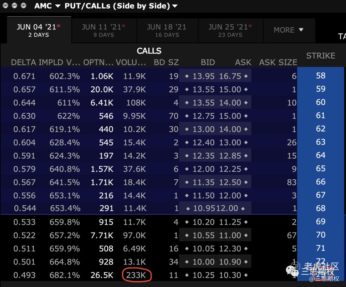Click the 11.50 bid for strike 67
Screen dimensions: 346x287
coord(203,195)
